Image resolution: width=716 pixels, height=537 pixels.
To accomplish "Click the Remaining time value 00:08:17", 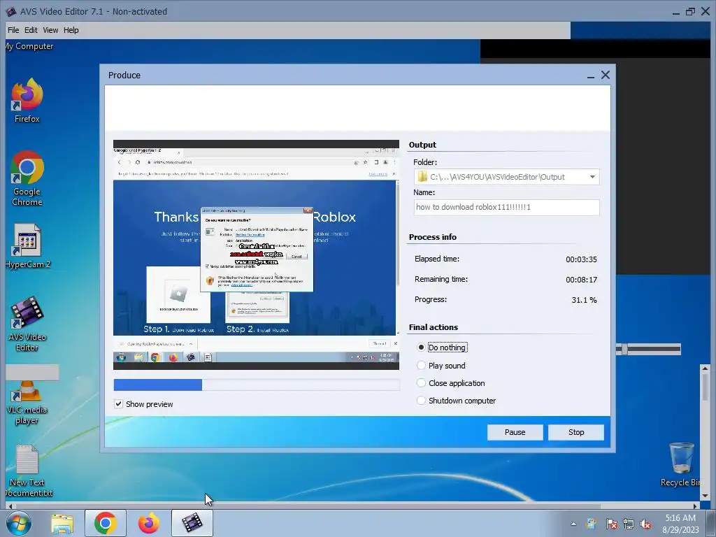I will (x=581, y=280).
